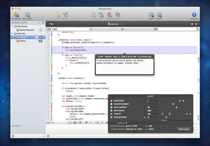Toggle the checkbox next to httpdocs

[x=44, y=37]
